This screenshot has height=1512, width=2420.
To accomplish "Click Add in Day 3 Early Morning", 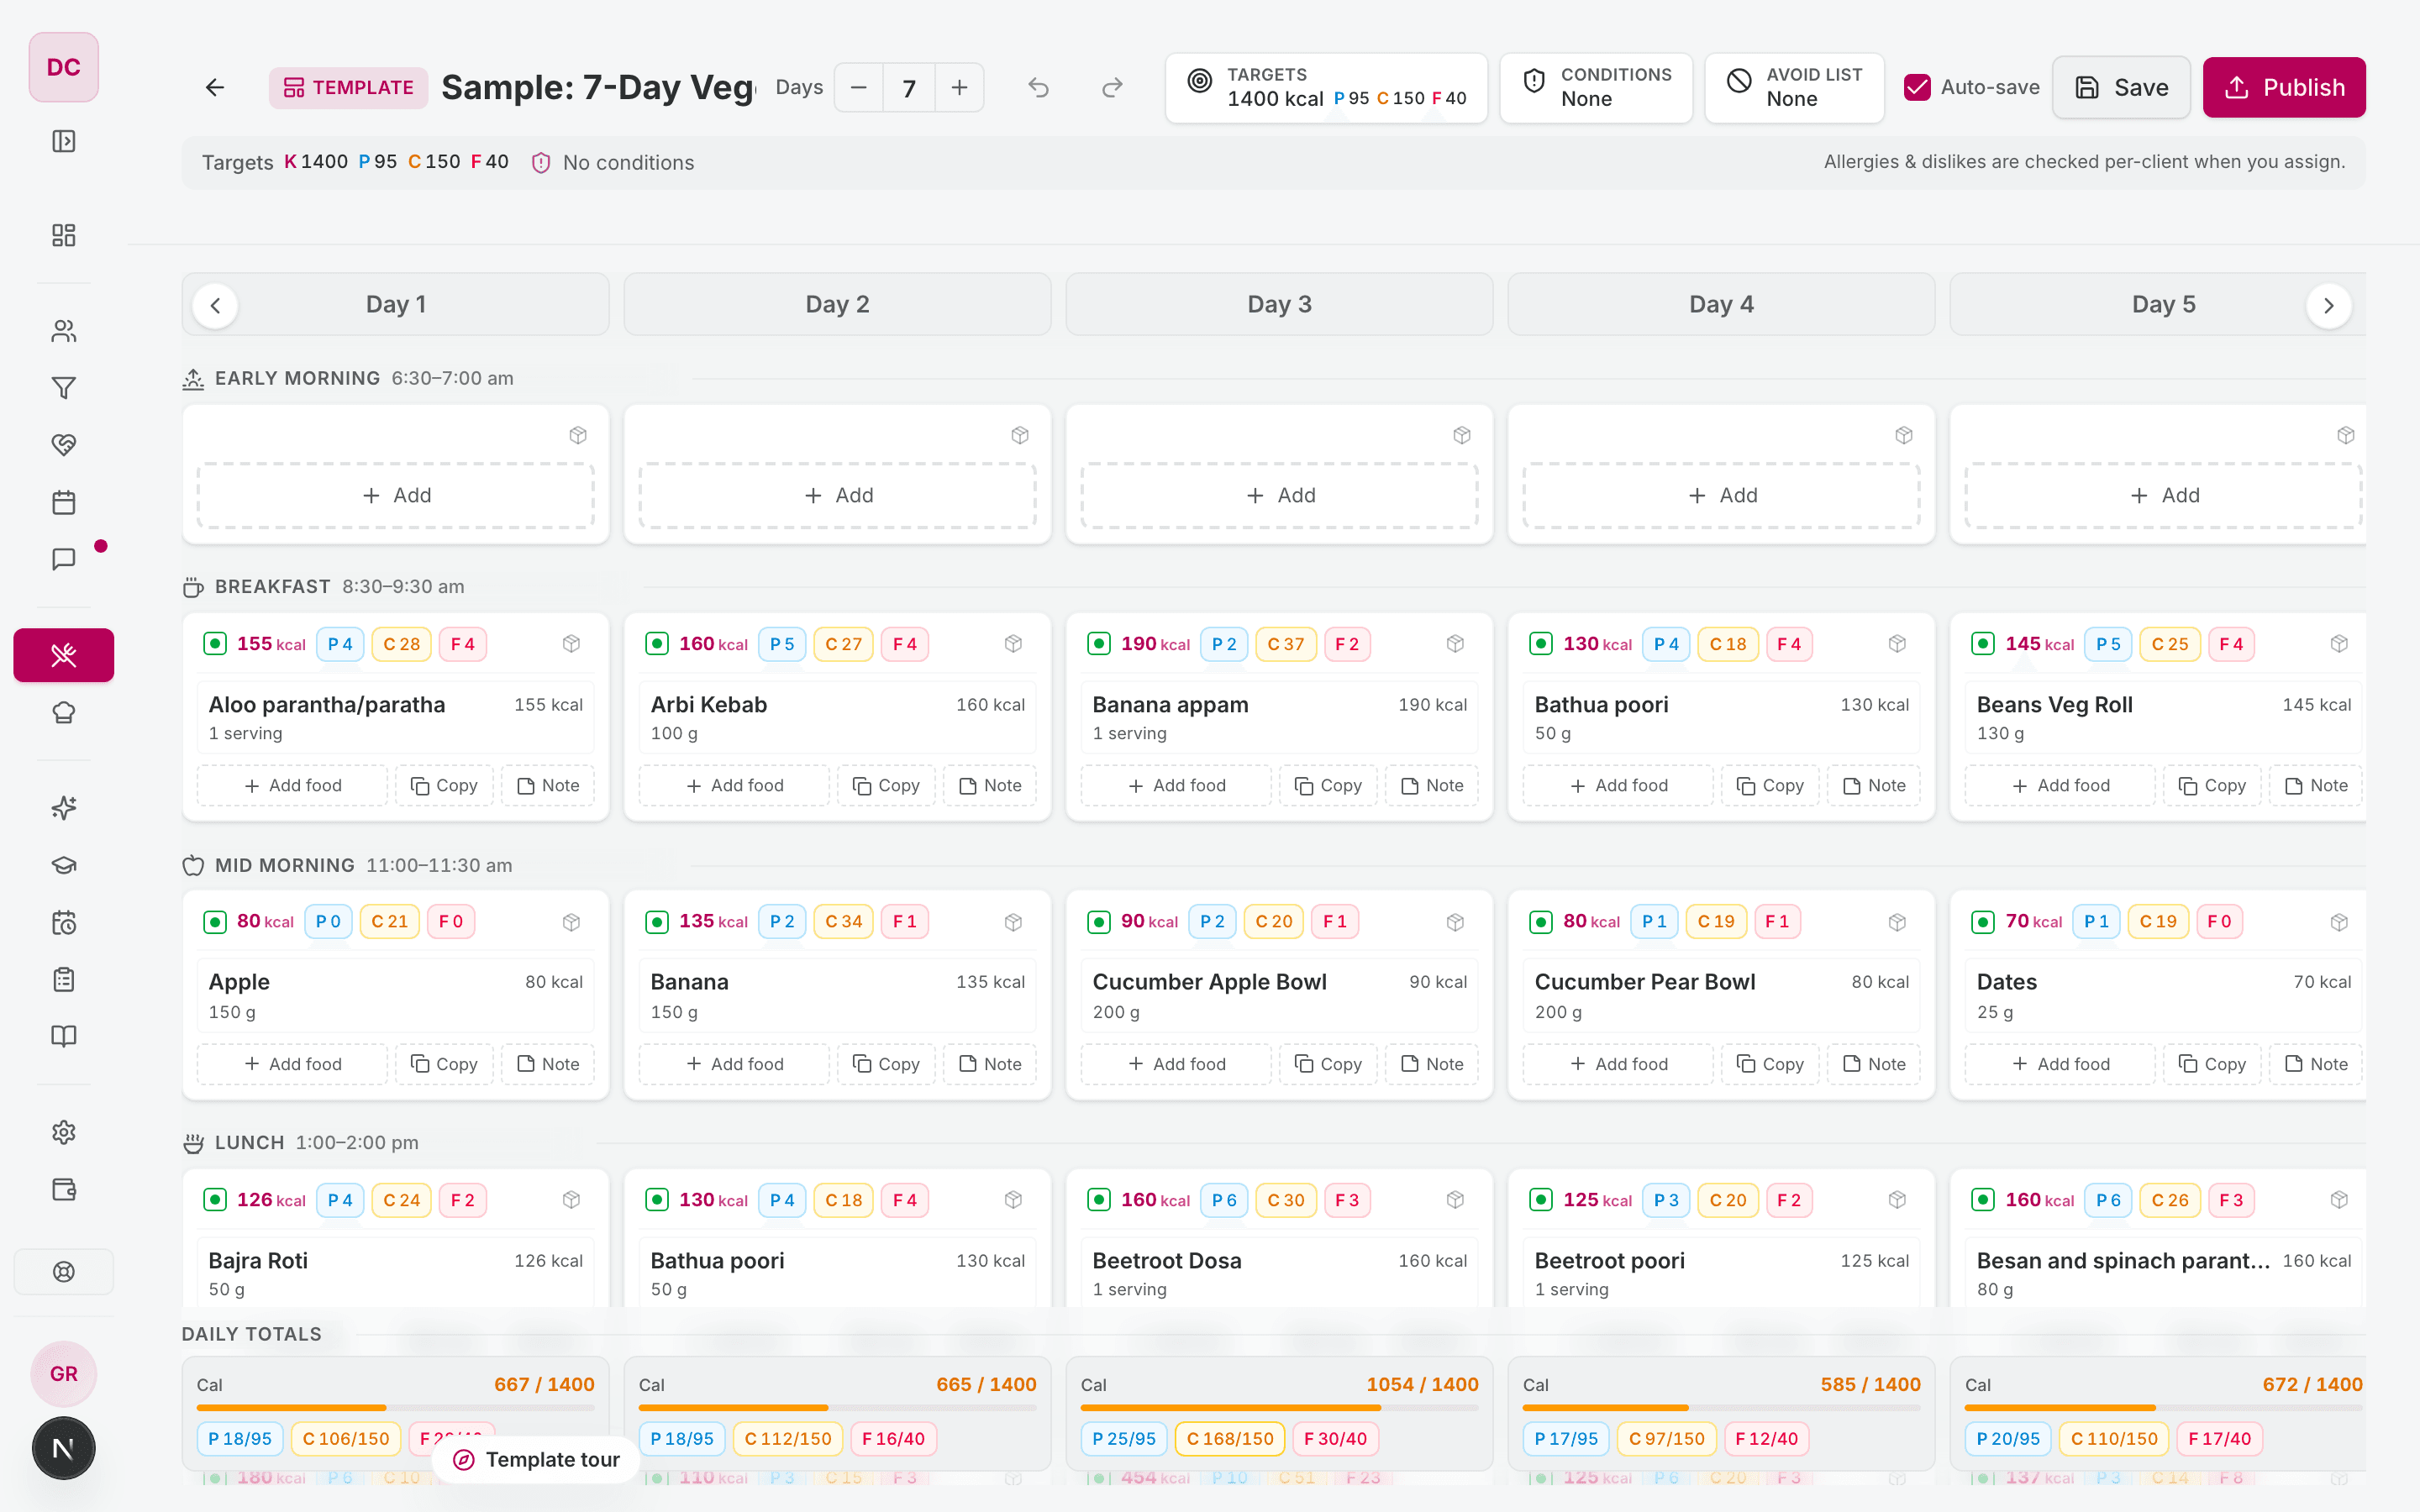I will tap(1279, 495).
